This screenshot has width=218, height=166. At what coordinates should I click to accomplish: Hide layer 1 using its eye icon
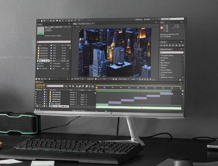[36, 92]
